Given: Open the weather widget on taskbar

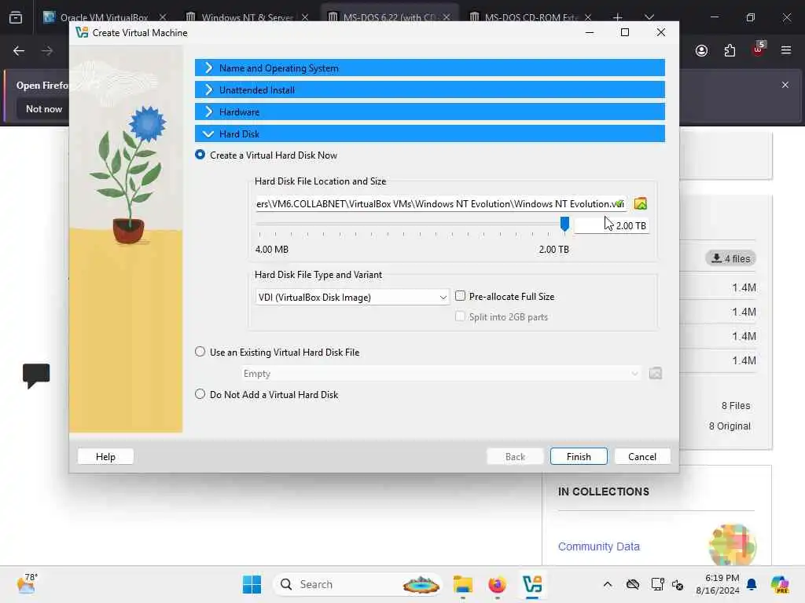Looking at the screenshot, I should [27, 584].
